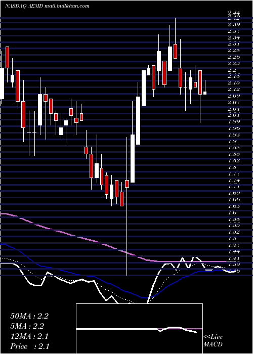Select the 1.39 price axis label
This screenshot has width=253, height=354.
point(234,264)
